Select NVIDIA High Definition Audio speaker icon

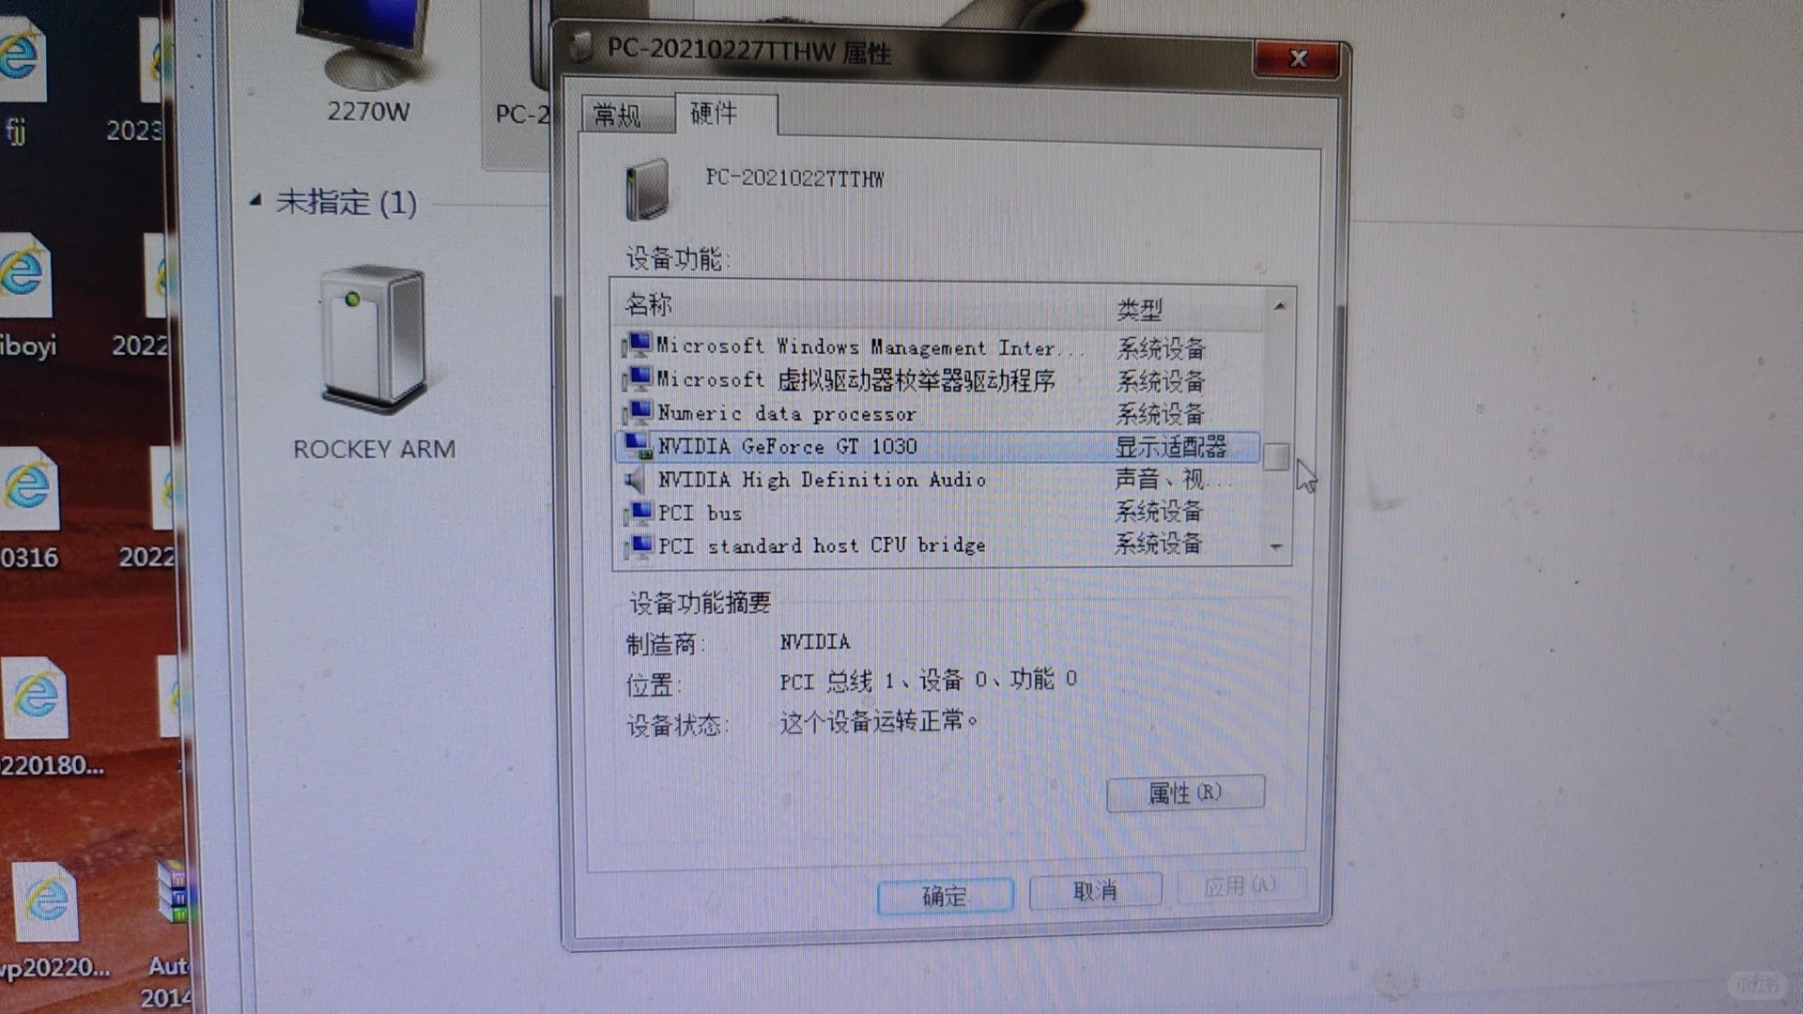(x=636, y=481)
